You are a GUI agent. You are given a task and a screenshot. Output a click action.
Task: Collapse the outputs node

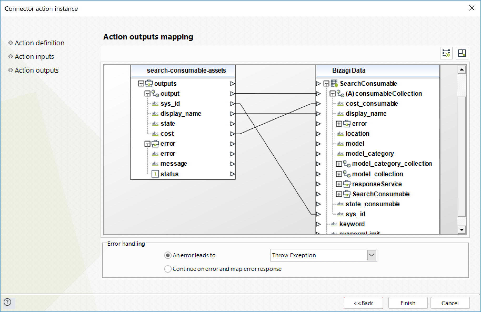pyautogui.click(x=141, y=84)
